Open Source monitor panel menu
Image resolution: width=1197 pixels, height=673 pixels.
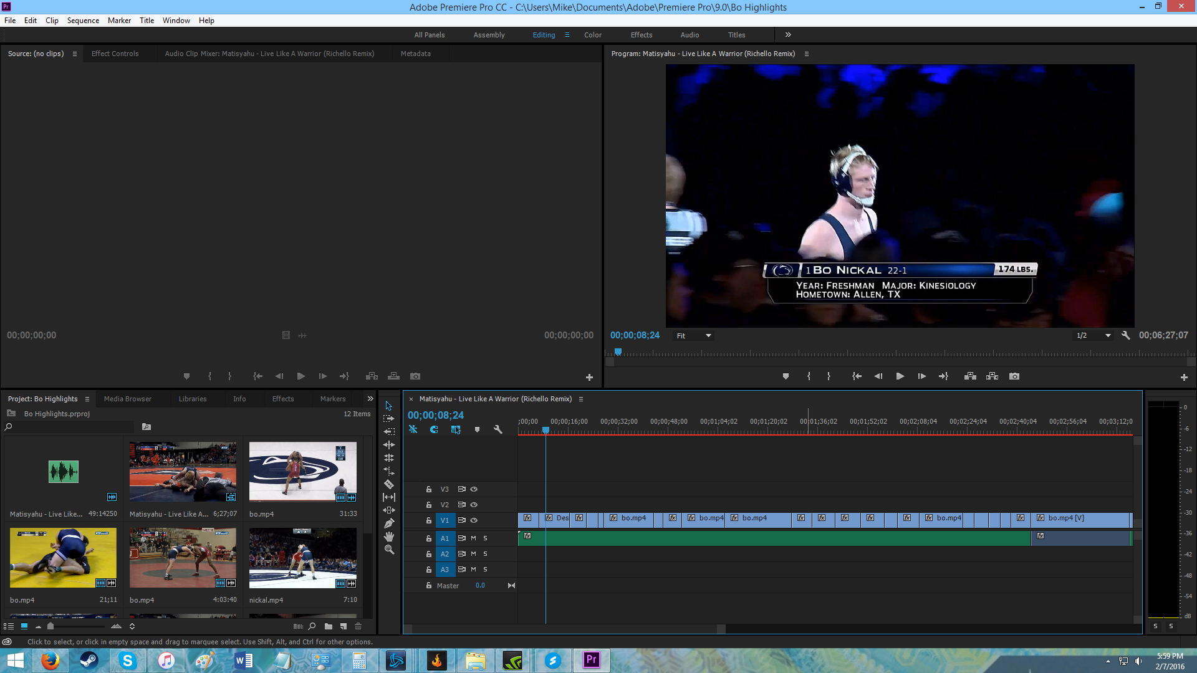(x=75, y=54)
